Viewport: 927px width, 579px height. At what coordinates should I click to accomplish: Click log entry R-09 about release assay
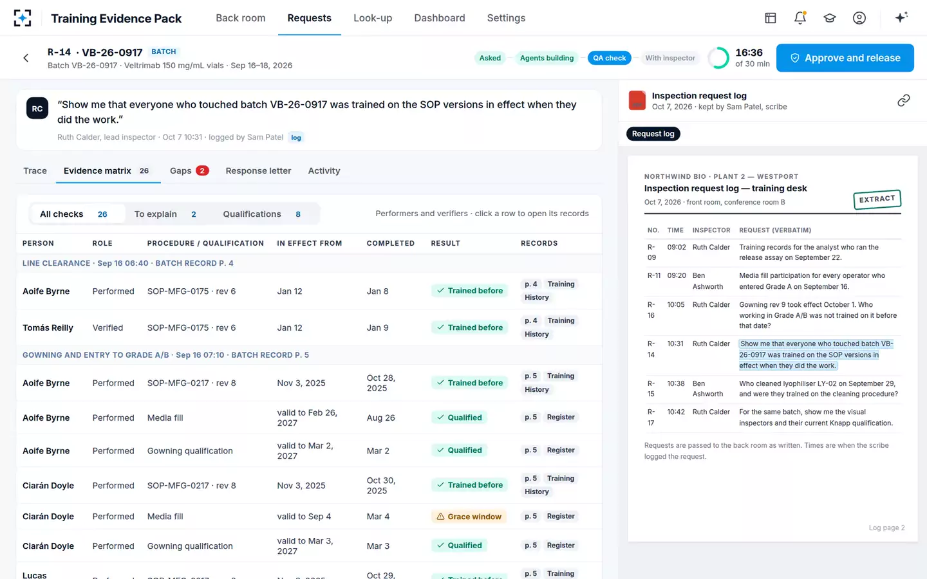[772, 252]
